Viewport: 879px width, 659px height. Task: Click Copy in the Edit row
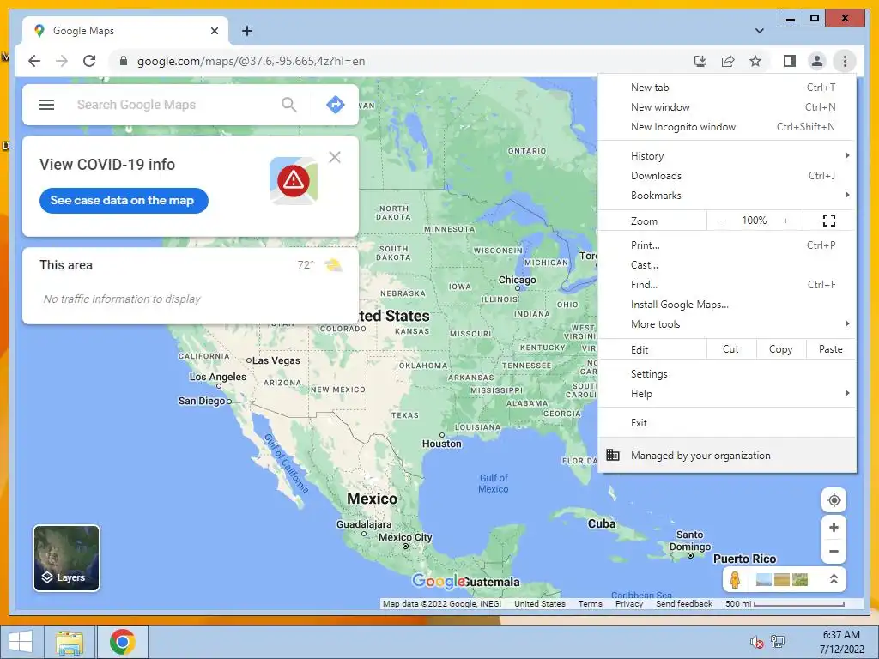coord(781,349)
